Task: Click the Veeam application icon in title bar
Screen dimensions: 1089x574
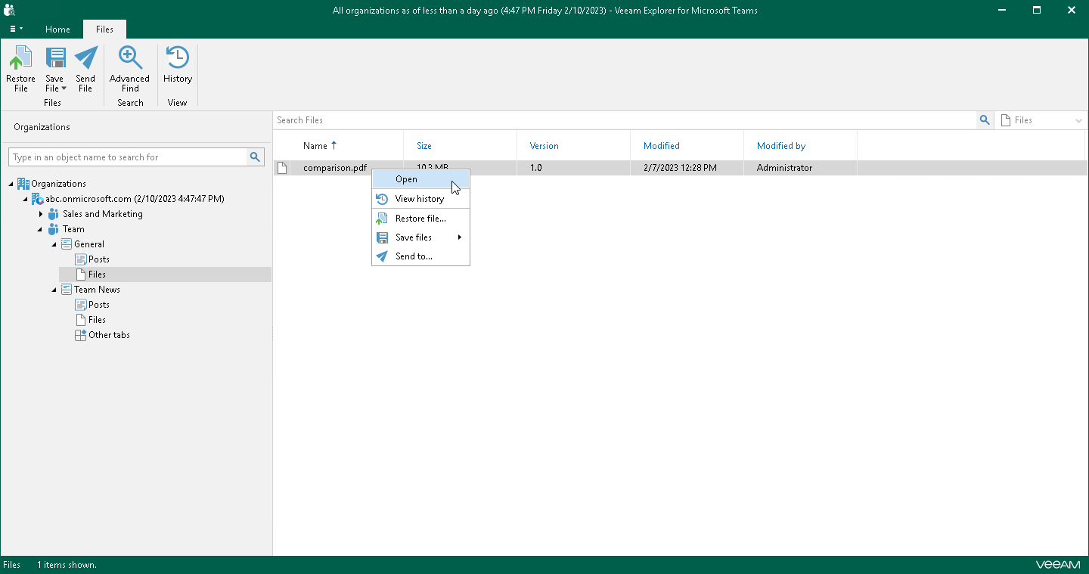Action: 10,10
